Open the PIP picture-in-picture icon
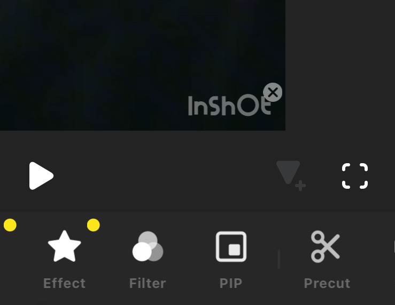Image resolution: width=395 pixels, height=305 pixels. (231, 246)
